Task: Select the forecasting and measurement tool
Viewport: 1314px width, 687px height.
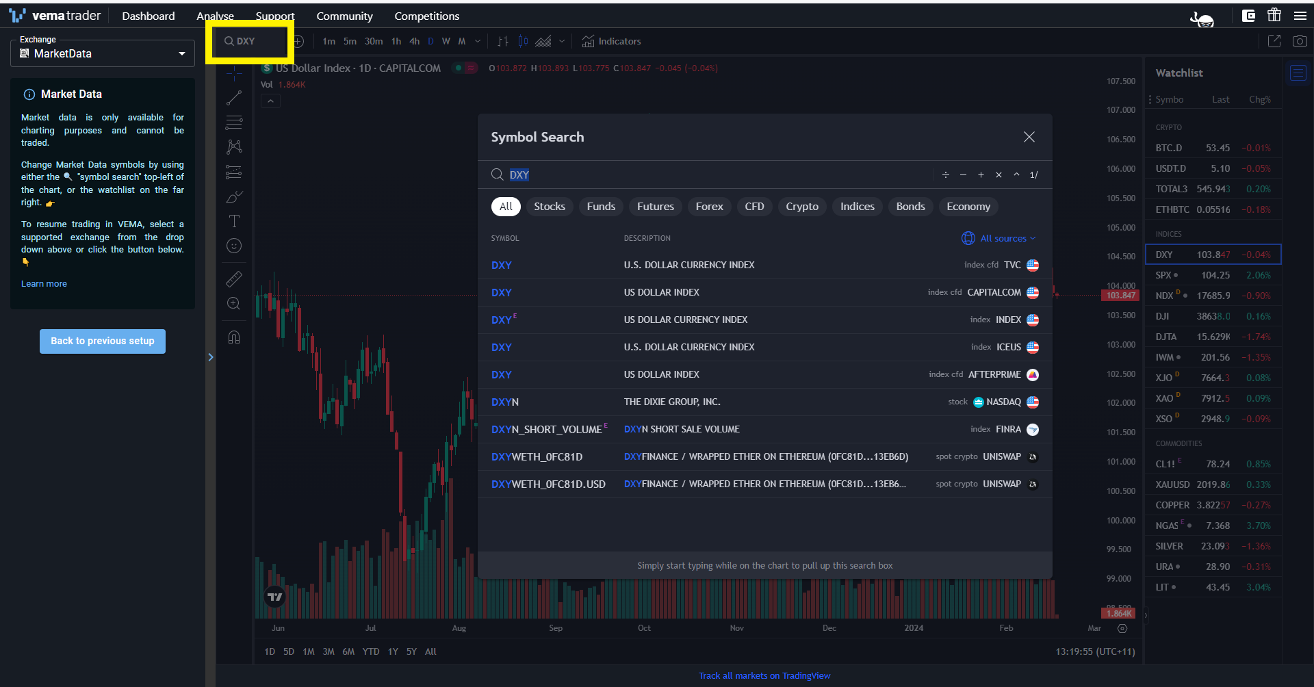Action: pos(234,172)
